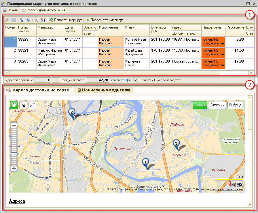
Task: Toggle Развернутая информация view button
Action: pyautogui.click(x=43, y=10)
